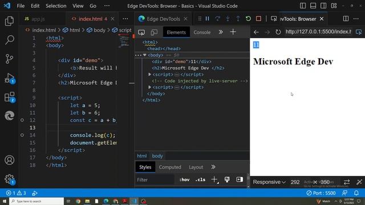Toggle device emulation in DevTools
This screenshot has height=205, width=365.
click(154, 32)
